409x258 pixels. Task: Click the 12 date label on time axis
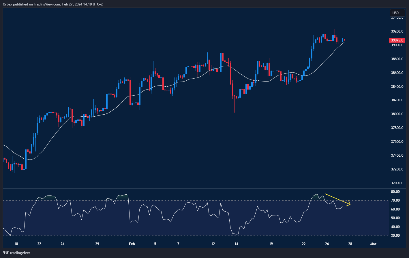click(x=213, y=244)
